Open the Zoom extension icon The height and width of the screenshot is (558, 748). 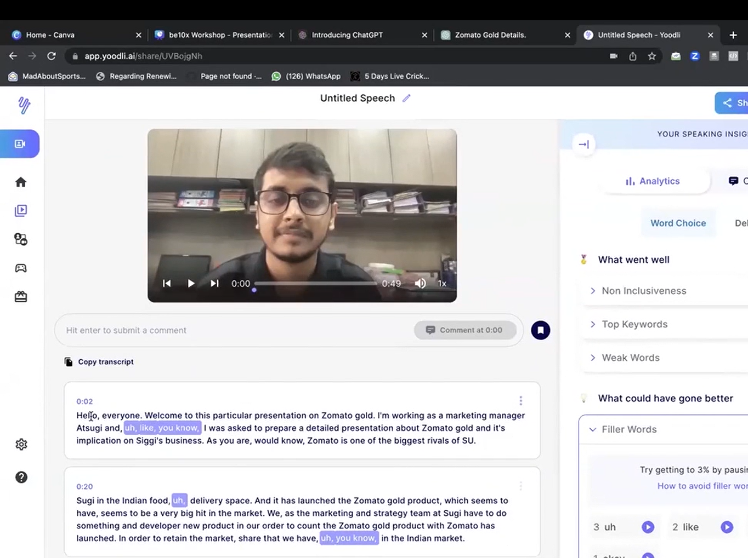pos(695,56)
